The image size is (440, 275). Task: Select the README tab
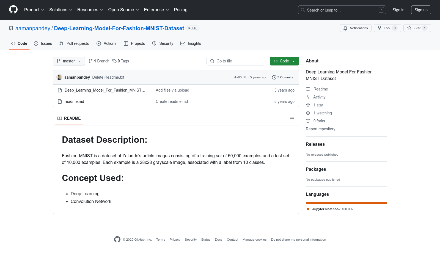click(x=69, y=118)
